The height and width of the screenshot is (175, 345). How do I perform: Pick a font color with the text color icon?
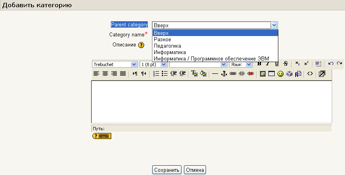194,74
